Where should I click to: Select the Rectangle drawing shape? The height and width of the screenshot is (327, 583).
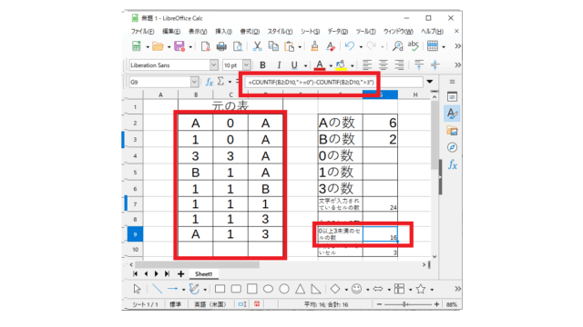[220, 289]
